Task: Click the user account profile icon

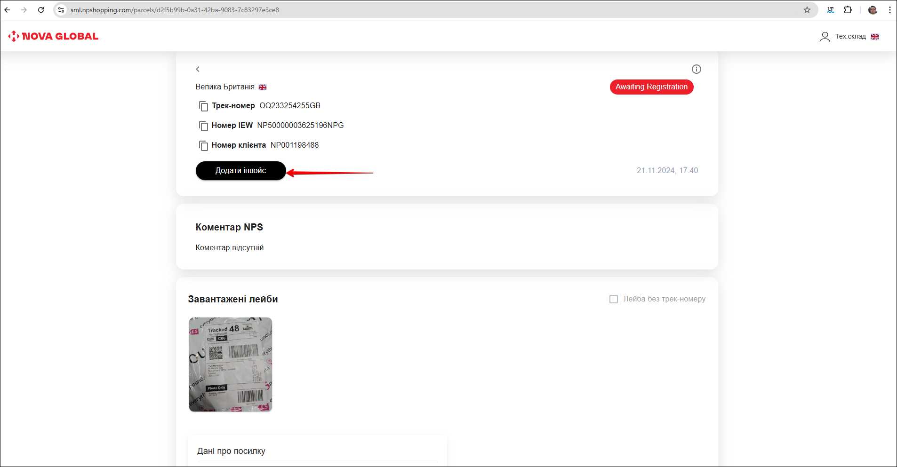Action: tap(825, 37)
